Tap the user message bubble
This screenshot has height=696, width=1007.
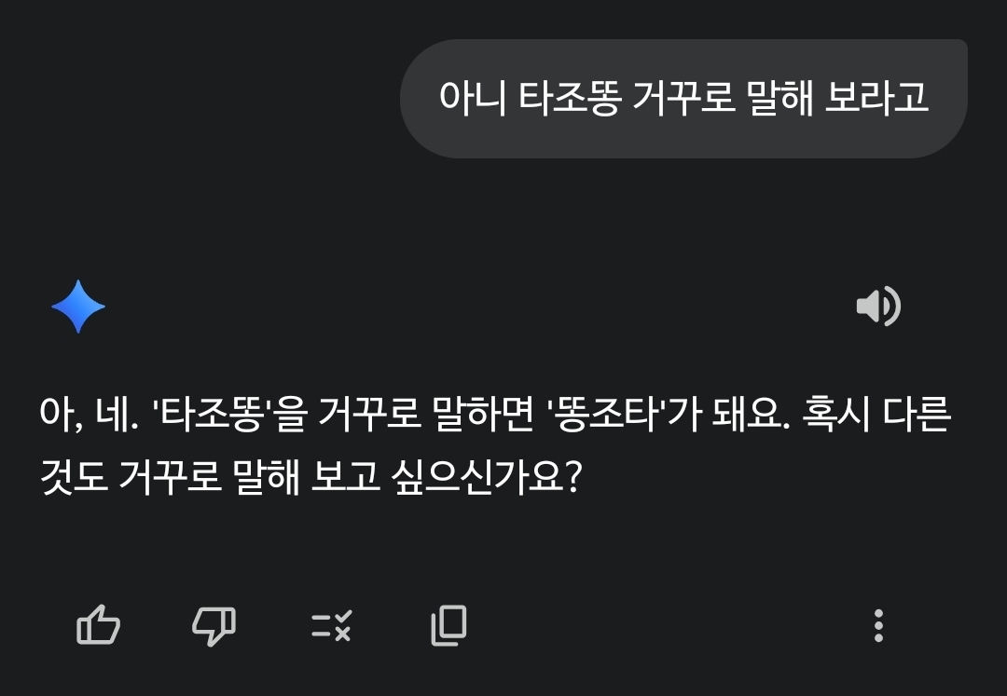(683, 98)
